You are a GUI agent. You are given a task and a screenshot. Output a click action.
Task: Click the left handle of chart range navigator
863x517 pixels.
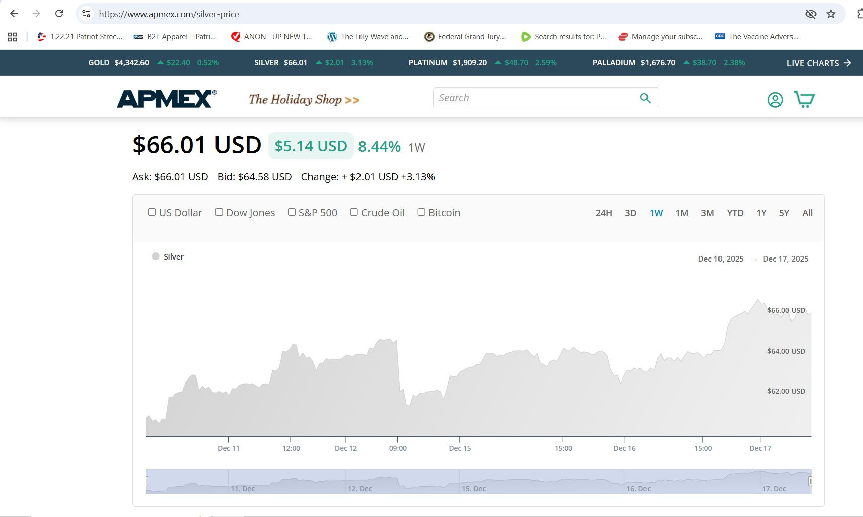pyautogui.click(x=147, y=481)
